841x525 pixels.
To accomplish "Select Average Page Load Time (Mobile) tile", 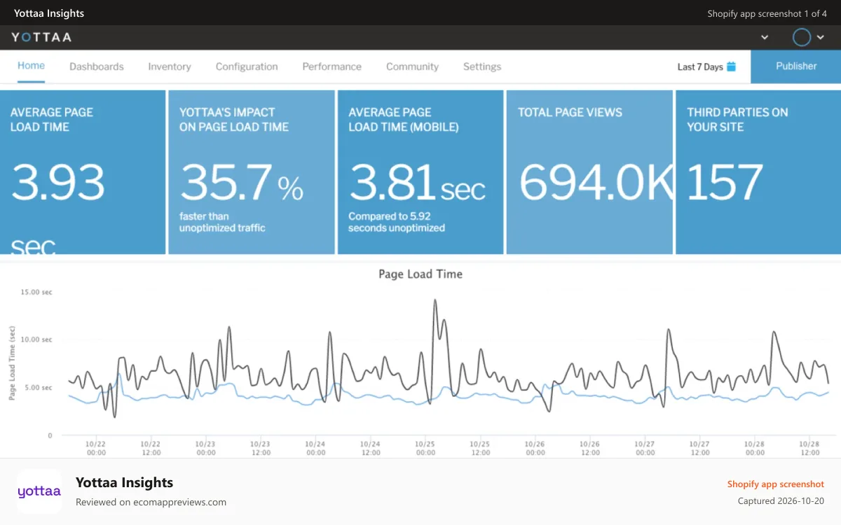I will [420, 172].
